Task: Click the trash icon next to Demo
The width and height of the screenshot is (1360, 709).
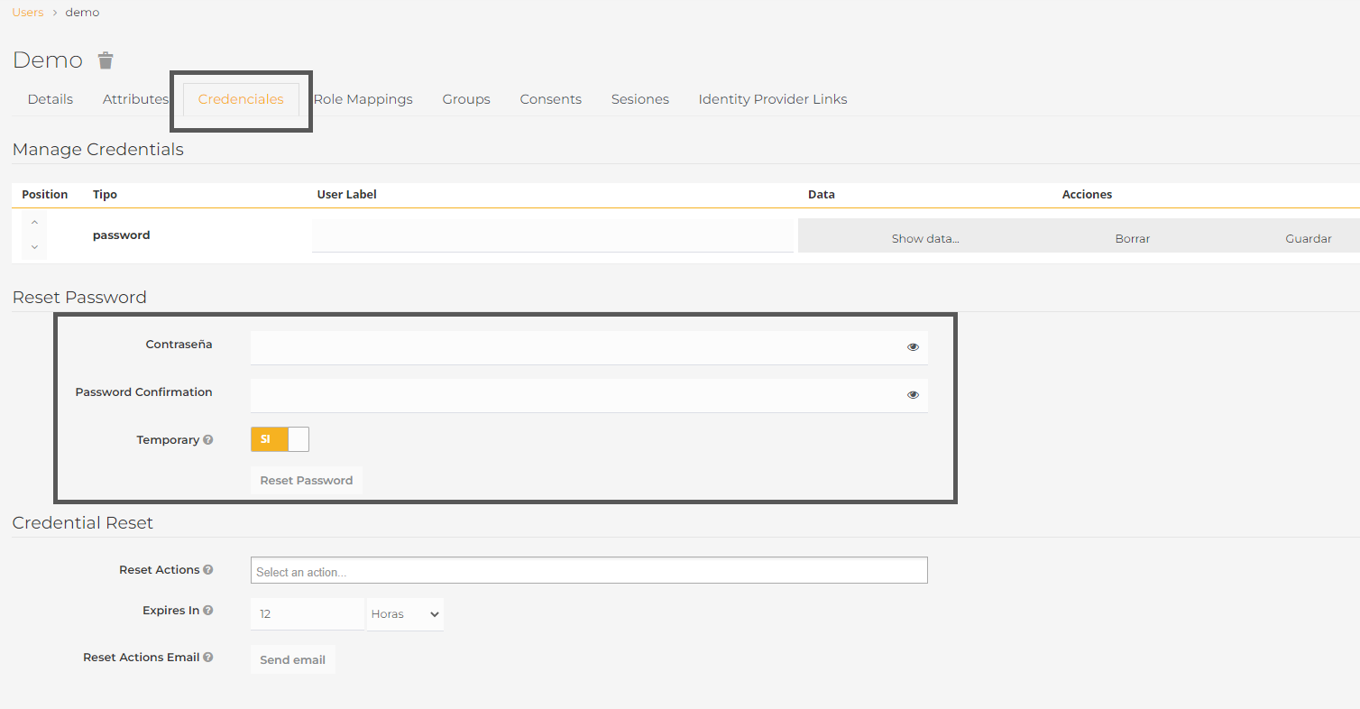Action: tap(106, 60)
